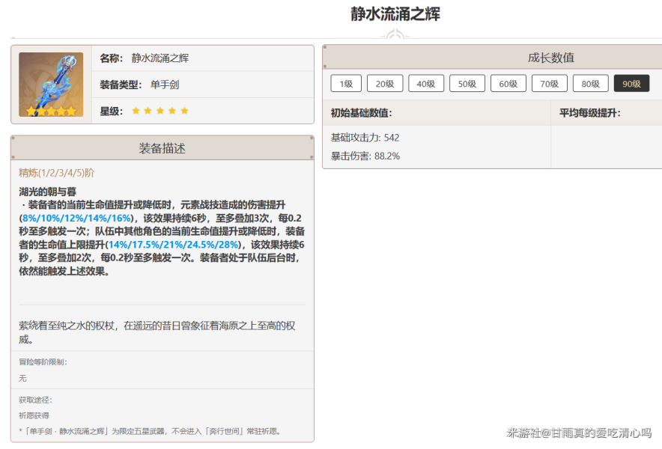Click the blue 14%/17.5%/21%/24.5%/28% values
Image resolution: width=662 pixels, height=449 pixels.
coord(173,245)
